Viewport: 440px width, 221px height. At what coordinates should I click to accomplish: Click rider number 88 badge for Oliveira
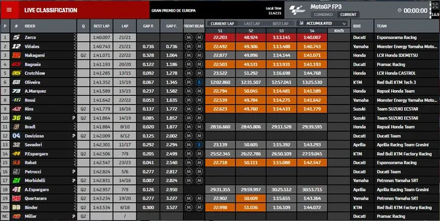tap(16, 82)
